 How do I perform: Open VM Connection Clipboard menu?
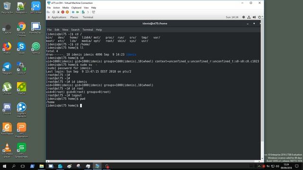[76, 8]
